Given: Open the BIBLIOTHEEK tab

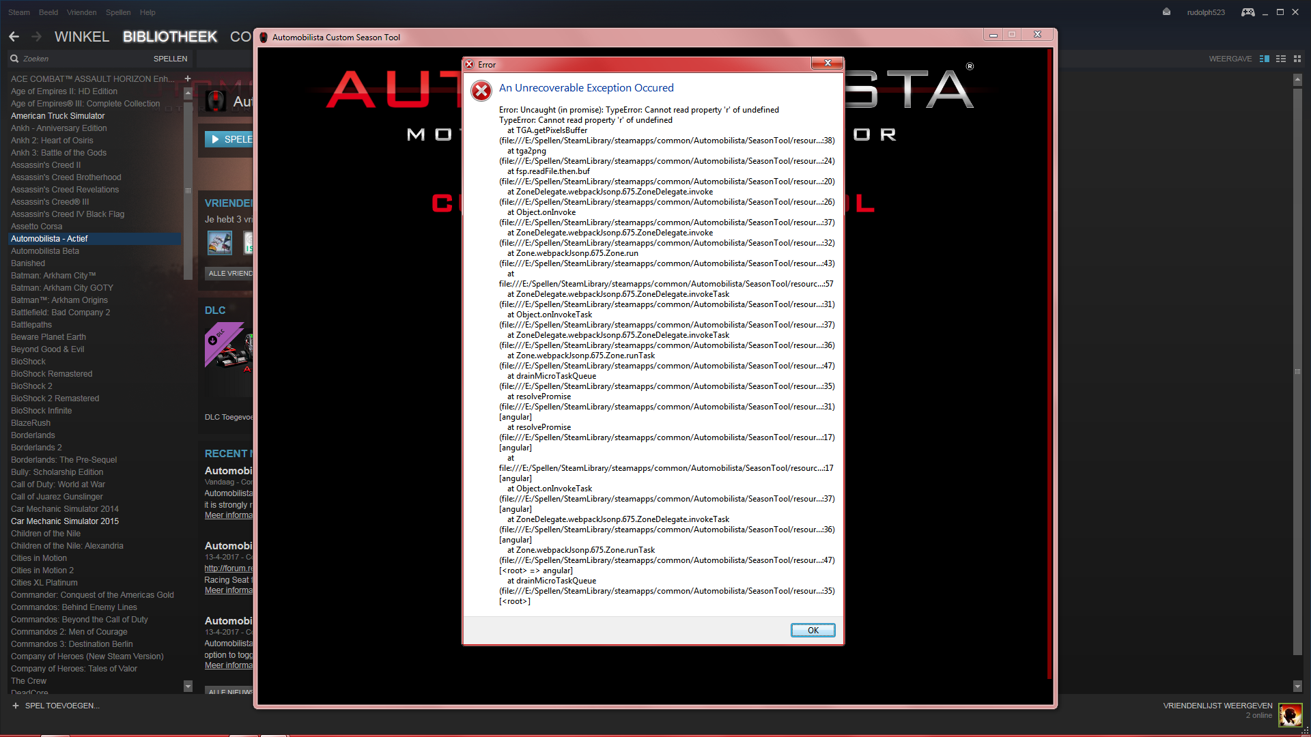Looking at the screenshot, I should pyautogui.click(x=170, y=37).
